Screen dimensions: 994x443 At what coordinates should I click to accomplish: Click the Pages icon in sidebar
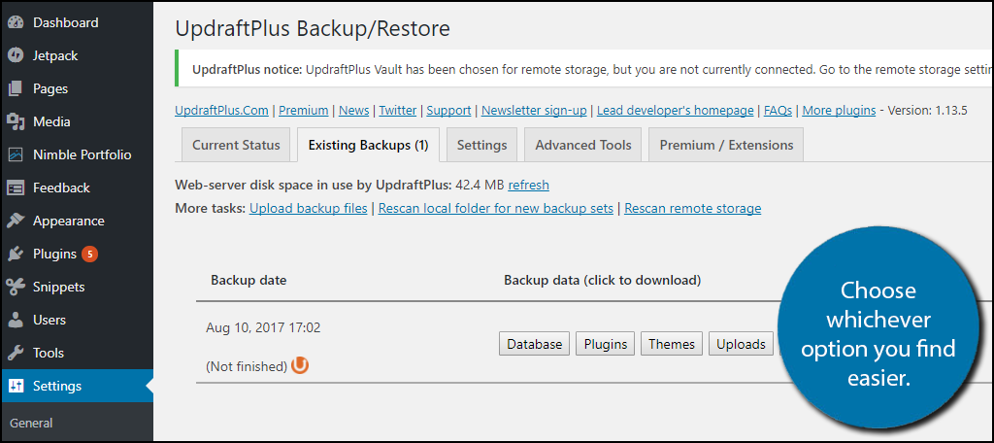[16, 88]
